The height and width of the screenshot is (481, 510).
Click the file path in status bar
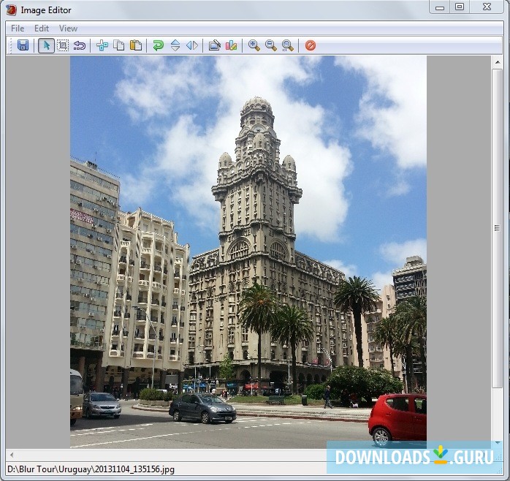coord(91,469)
